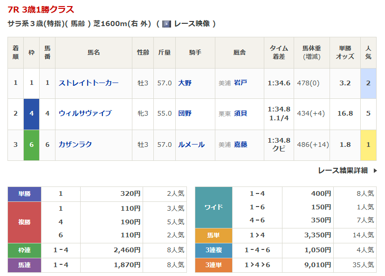Click the green frame 6 color cell
The image size is (385, 276).
31,145
